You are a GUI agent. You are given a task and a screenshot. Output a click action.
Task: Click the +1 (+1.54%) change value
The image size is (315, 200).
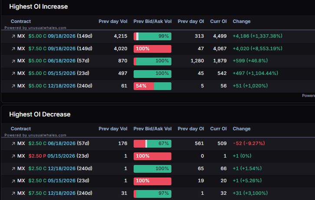click(x=247, y=168)
